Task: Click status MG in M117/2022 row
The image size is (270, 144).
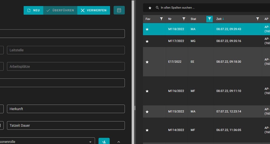Action: point(193,41)
